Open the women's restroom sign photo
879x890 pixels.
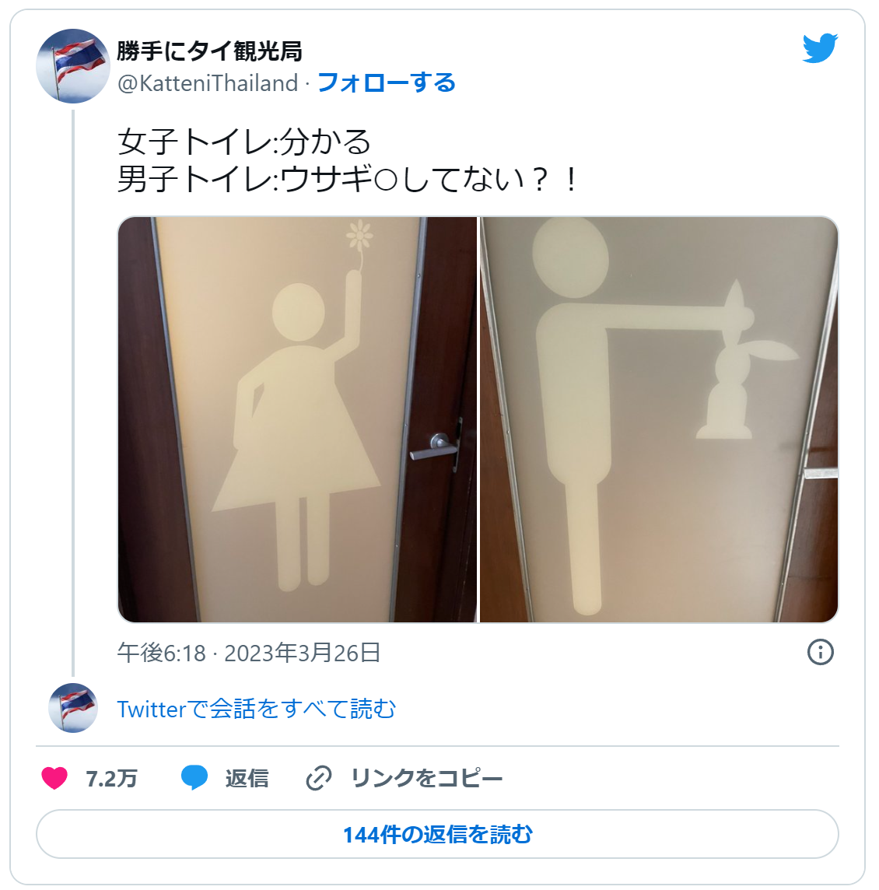click(x=297, y=419)
